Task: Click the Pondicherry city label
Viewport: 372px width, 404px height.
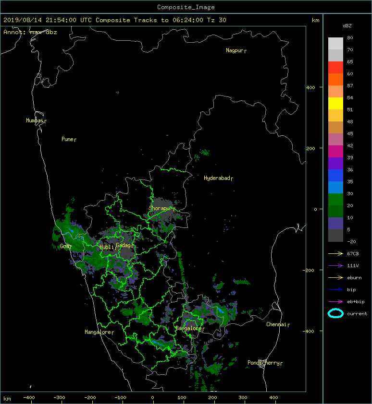Action: 263,363
